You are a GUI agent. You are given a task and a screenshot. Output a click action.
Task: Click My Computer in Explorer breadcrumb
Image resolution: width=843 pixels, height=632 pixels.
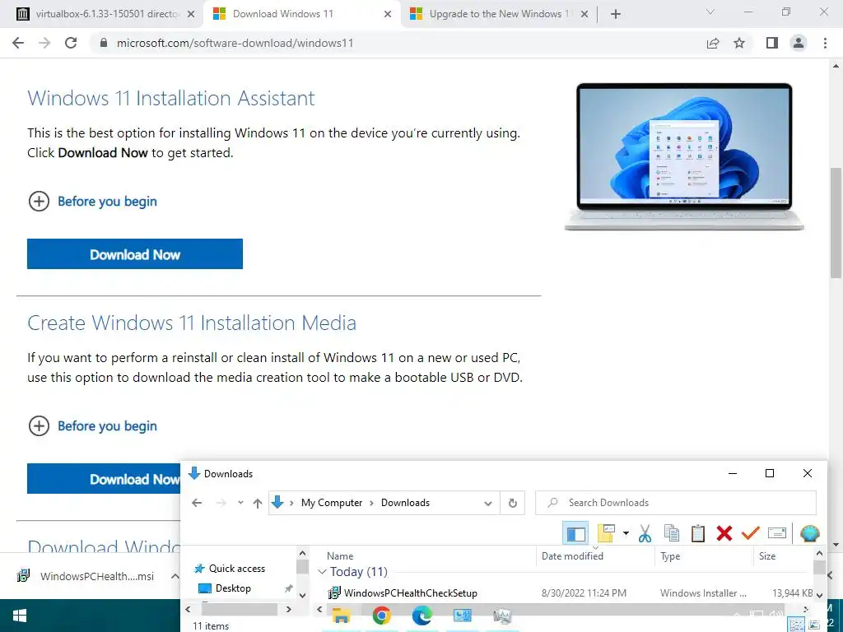[x=332, y=503]
